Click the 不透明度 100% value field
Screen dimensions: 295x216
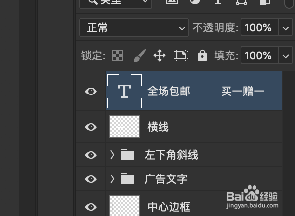[259, 27]
